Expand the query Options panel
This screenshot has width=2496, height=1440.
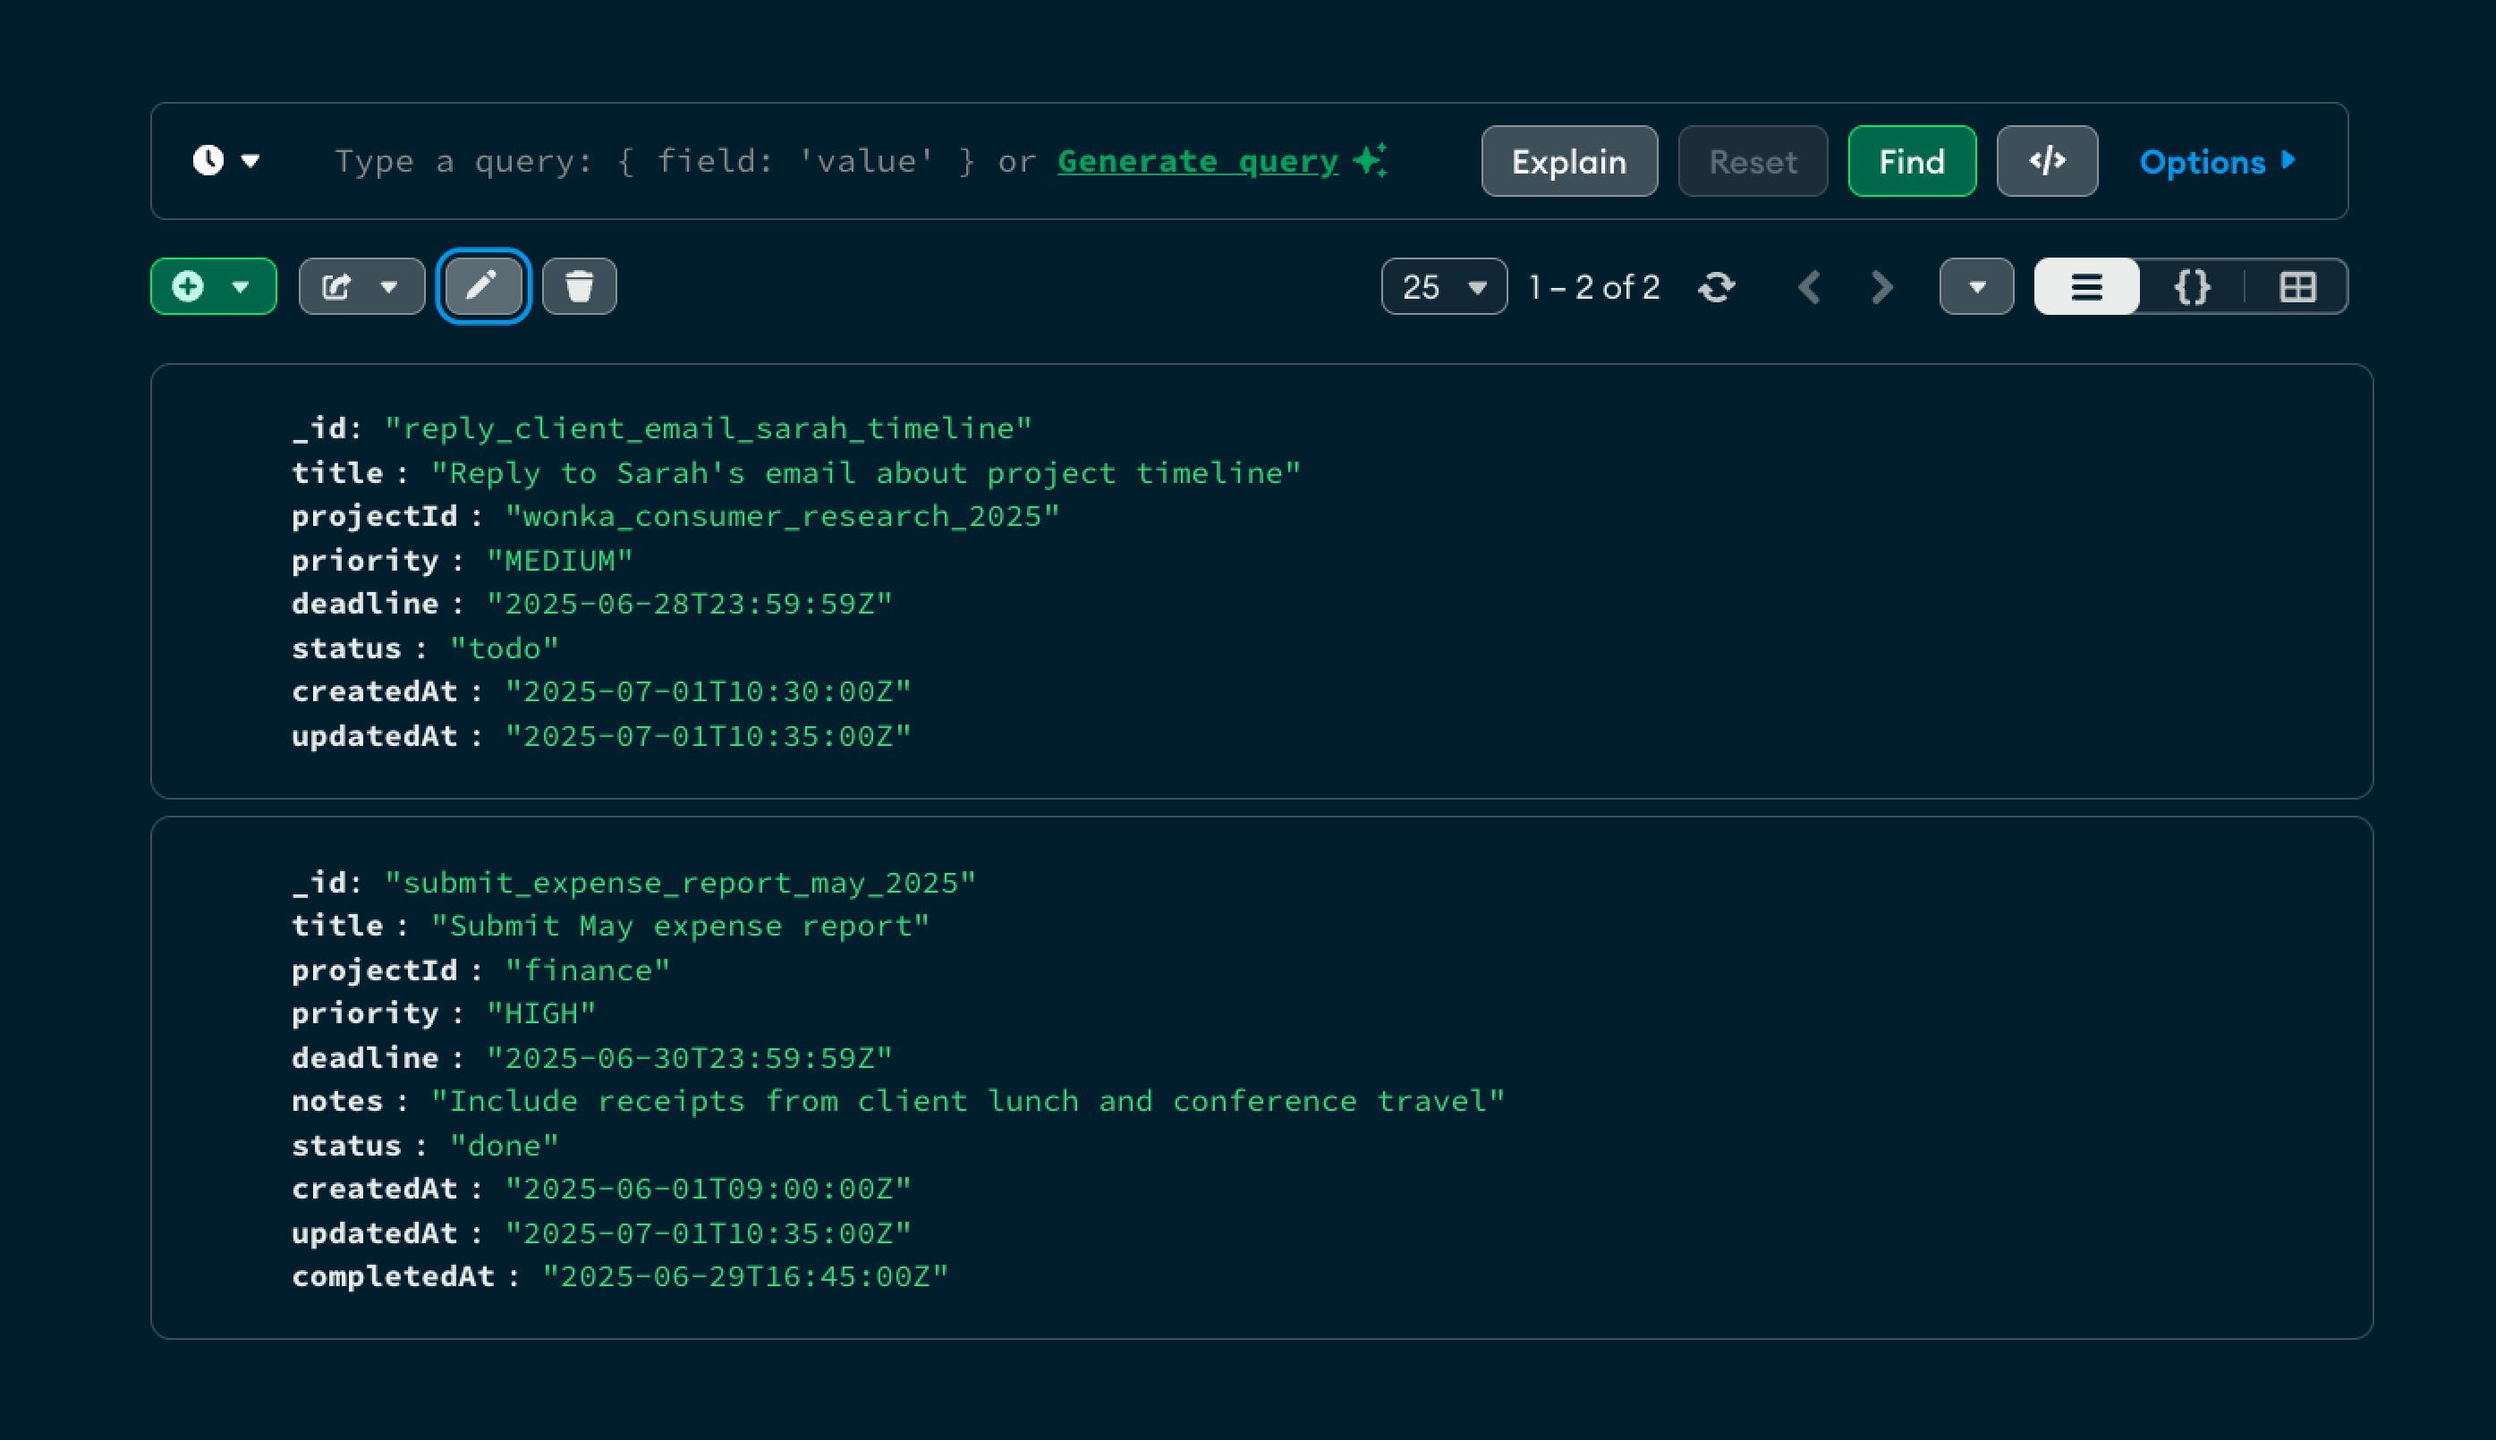(x=2217, y=161)
